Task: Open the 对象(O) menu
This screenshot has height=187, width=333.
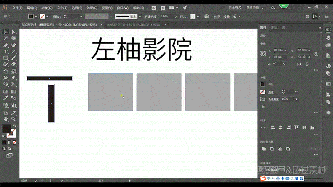Action: [47, 8]
